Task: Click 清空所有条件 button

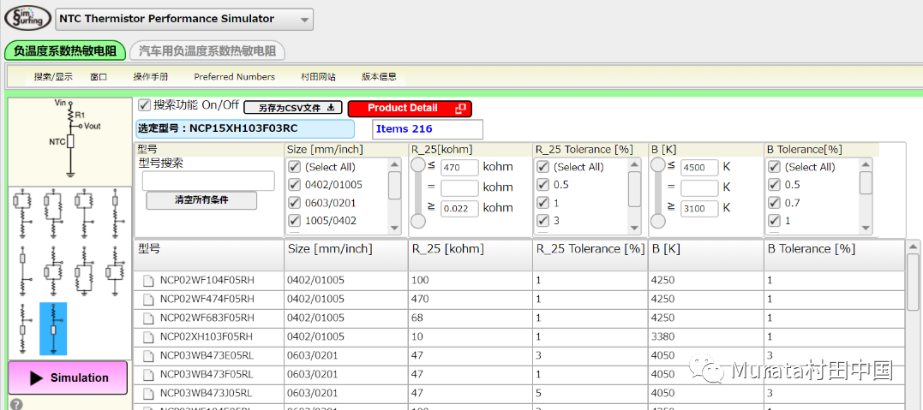Action: (201, 200)
